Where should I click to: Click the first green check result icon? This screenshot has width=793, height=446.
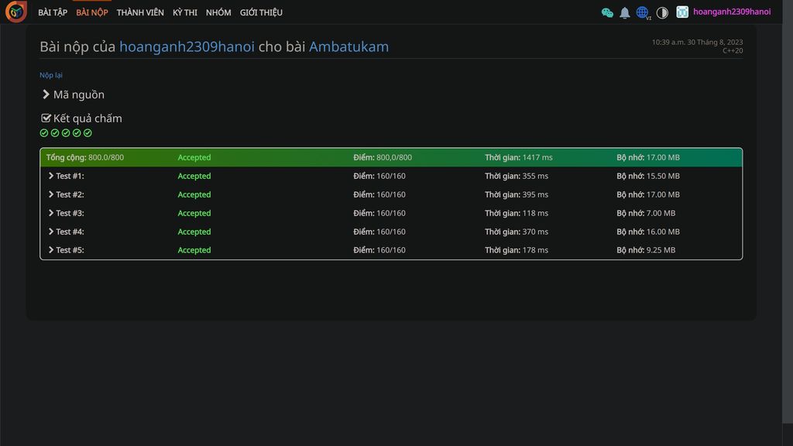[44, 133]
